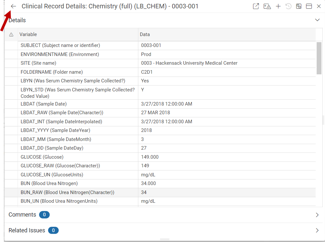
Task: Select the FOLDERNAME variable row
Action: click(x=160, y=72)
